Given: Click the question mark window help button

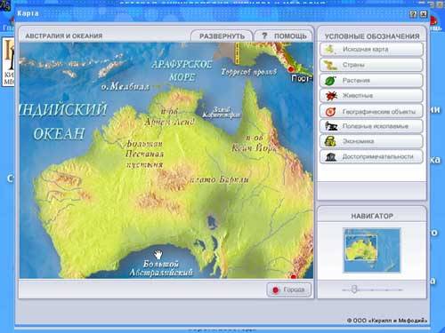Looking at the screenshot, I should point(413,14).
